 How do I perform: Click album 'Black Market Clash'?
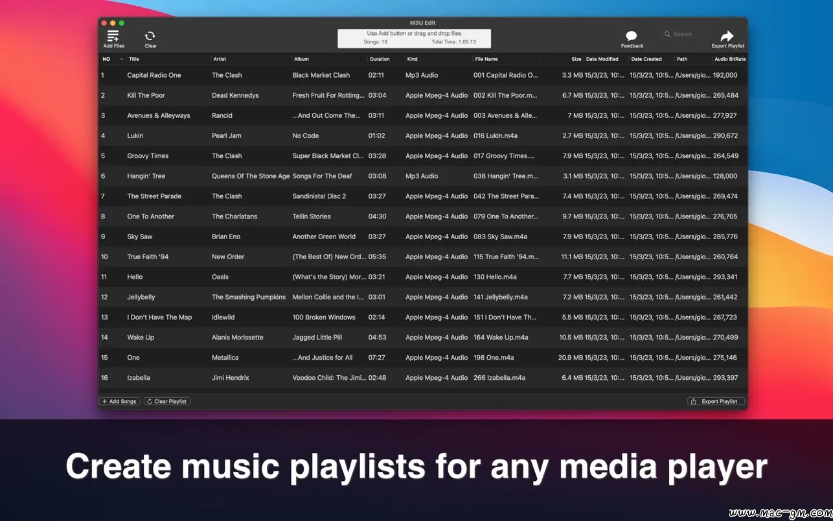(x=321, y=75)
